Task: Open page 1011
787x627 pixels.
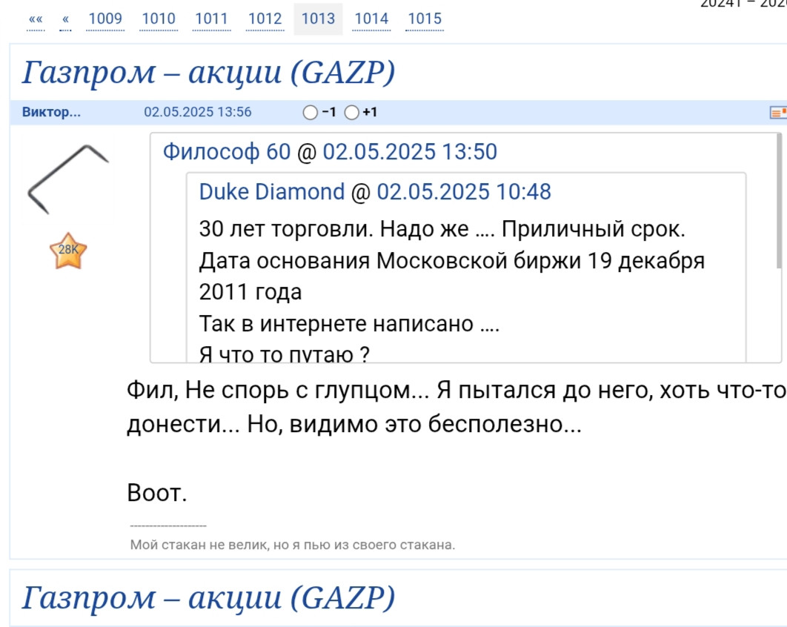Action: pos(212,19)
